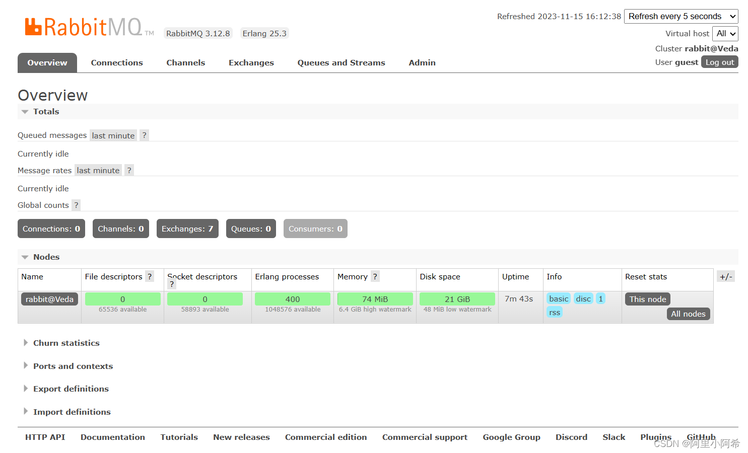The height and width of the screenshot is (453, 748).
Task: Click the File descriptors help icon
Action: [150, 276]
